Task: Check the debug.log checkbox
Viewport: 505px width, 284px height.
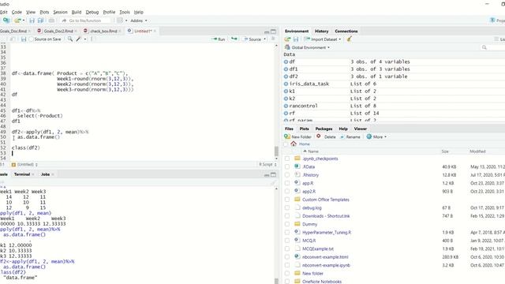Action: [287, 207]
